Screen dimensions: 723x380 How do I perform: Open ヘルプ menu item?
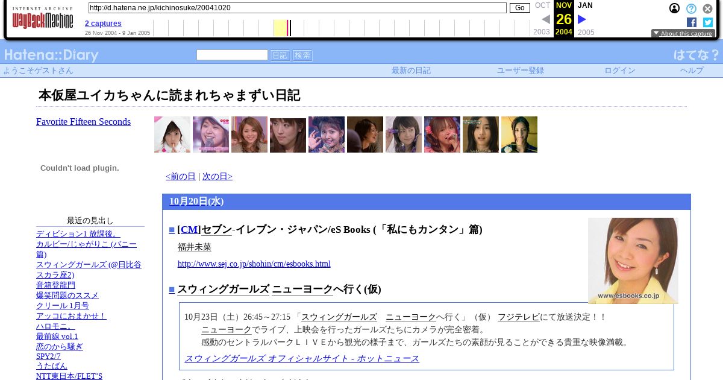(x=692, y=71)
